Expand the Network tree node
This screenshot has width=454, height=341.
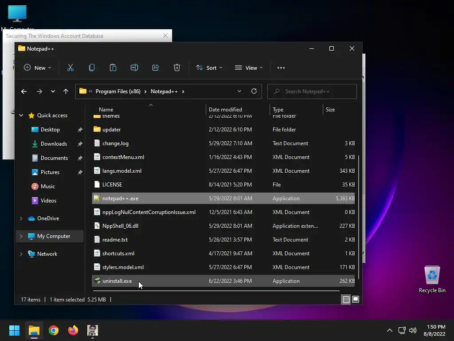[x=21, y=254]
